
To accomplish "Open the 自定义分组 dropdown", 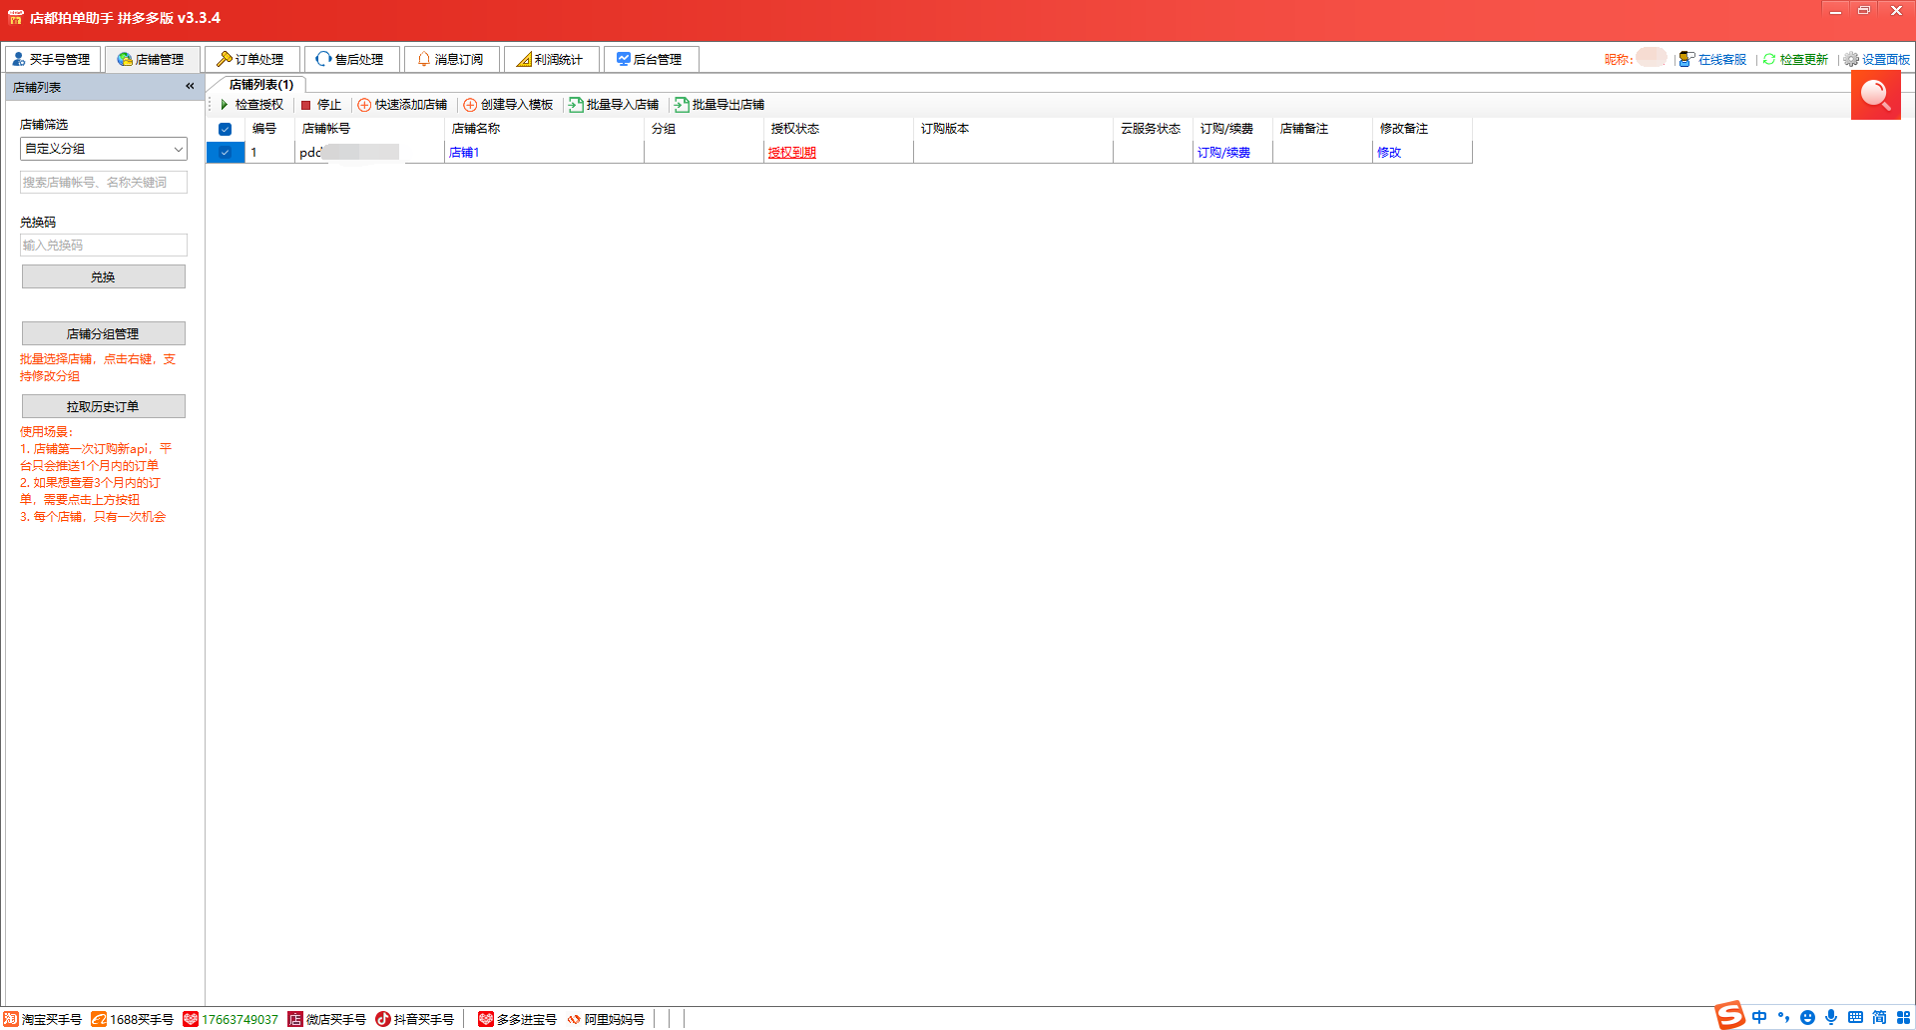I will coord(104,149).
